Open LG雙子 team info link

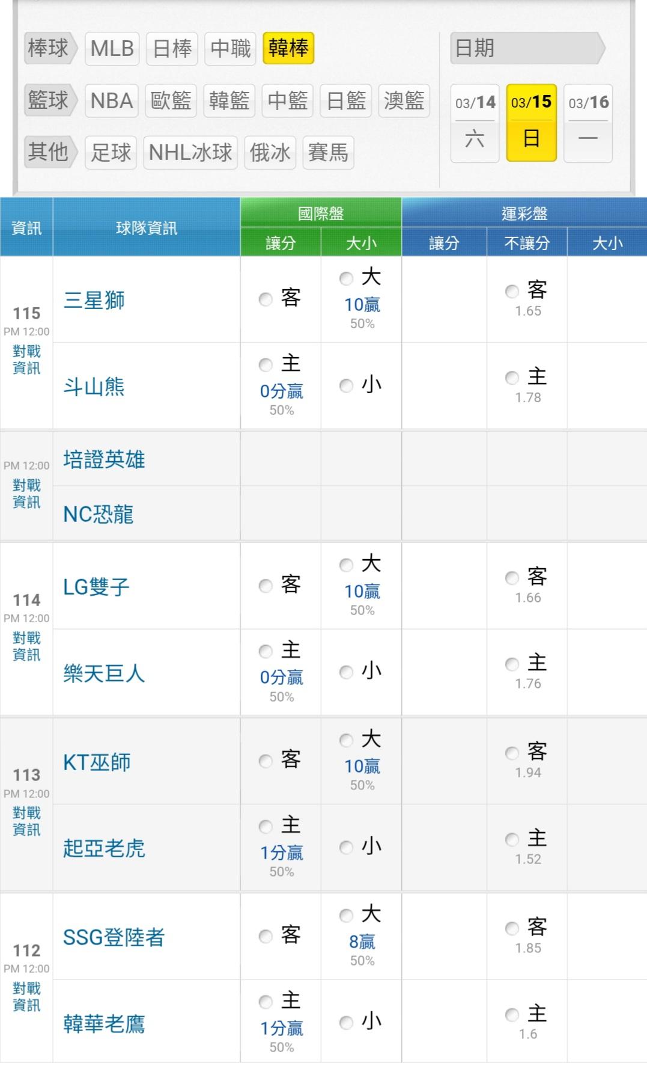96,587
